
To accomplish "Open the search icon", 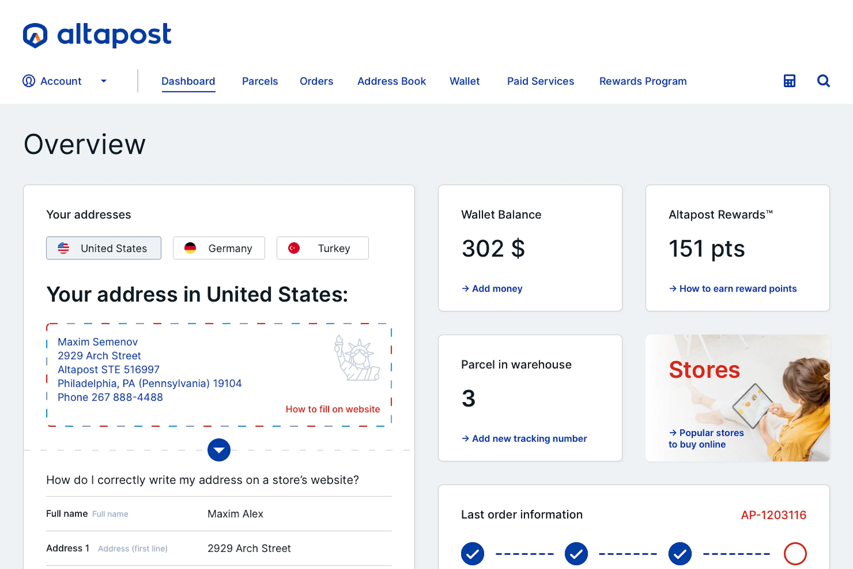I will pos(823,81).
